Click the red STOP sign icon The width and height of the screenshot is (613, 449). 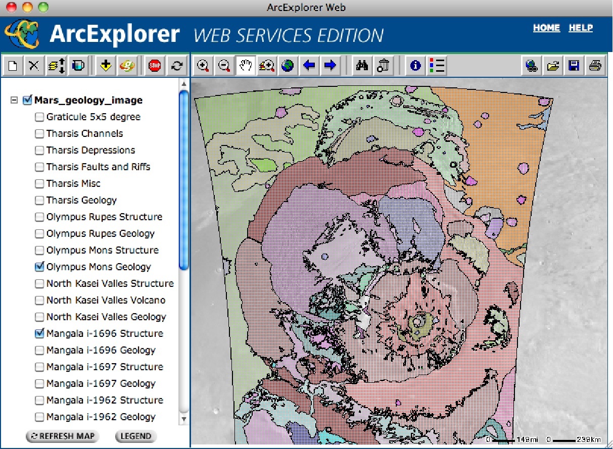155,66
